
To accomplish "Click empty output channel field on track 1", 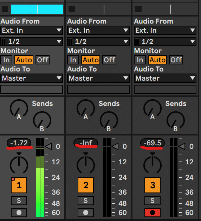I will (32, 89).
